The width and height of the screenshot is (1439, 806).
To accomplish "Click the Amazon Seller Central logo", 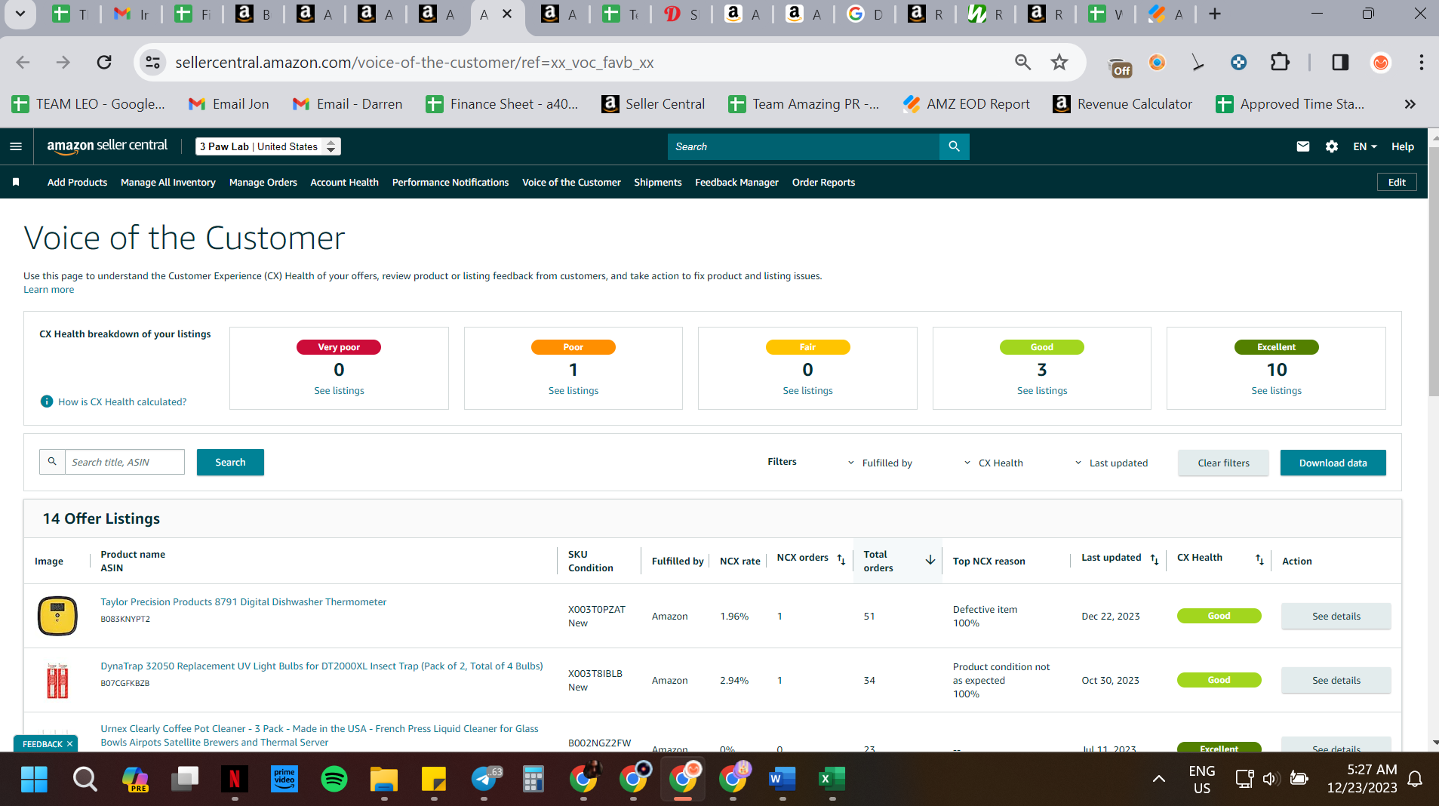I will point(107,146).
